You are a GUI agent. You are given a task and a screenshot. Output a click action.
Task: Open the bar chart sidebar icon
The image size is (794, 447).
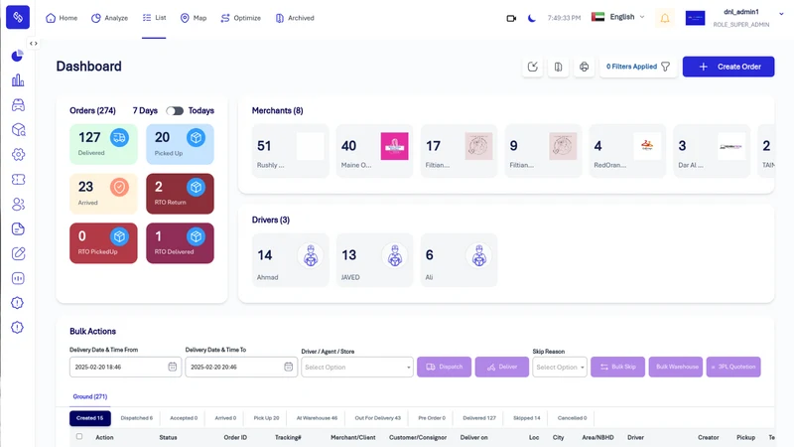(18, 80)
